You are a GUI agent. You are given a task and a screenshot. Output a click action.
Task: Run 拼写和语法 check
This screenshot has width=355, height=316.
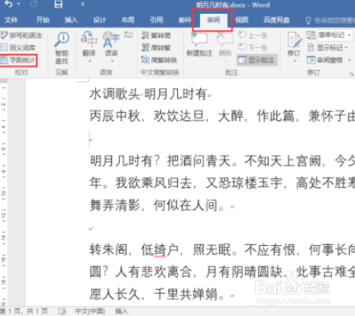[x=21, y=35]
